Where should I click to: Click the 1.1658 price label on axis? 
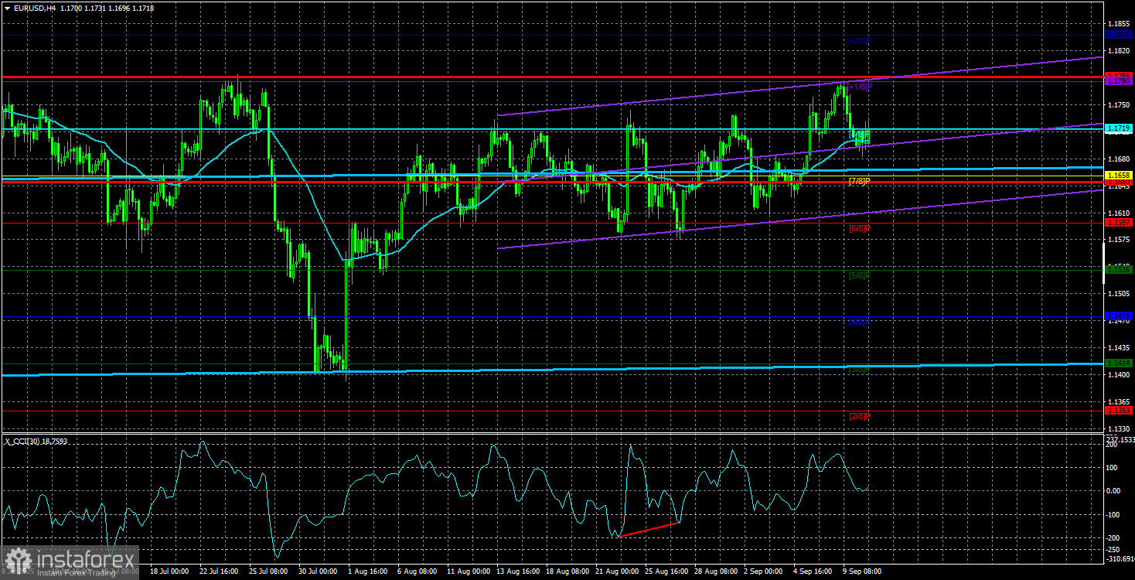pyautogui.click(x=1118, y=176)
